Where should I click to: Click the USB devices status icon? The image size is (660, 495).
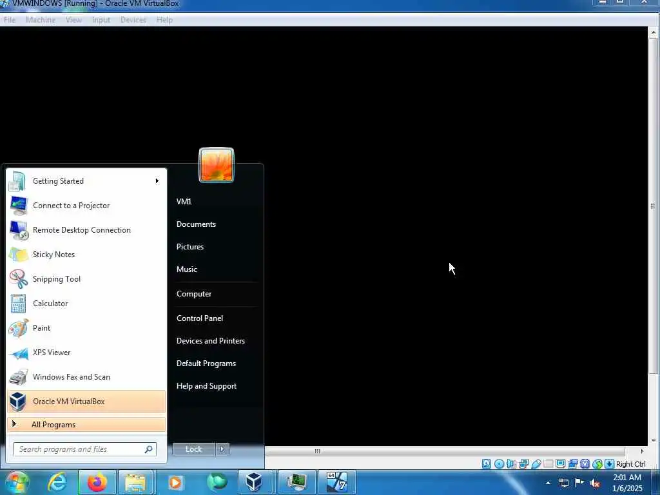point(536,464)
